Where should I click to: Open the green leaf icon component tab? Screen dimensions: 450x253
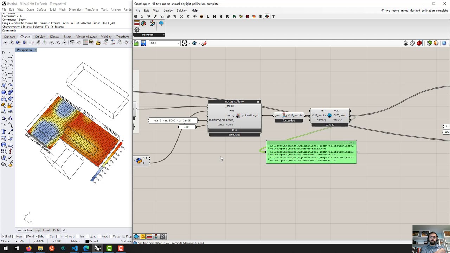coord(234,17)
